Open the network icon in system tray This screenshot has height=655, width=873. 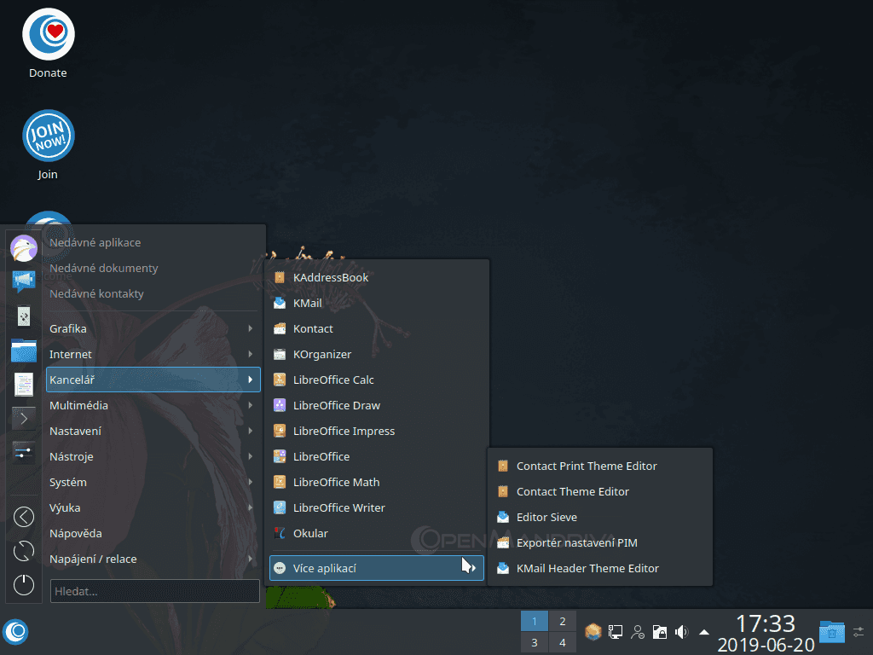pyautogui.click(x=615, y=631)
